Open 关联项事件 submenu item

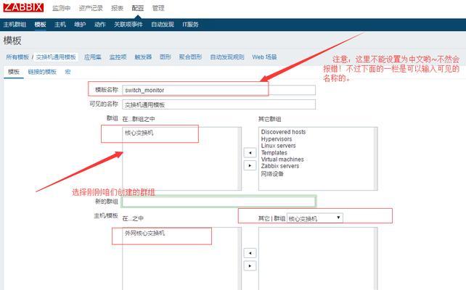pos(128,25)
